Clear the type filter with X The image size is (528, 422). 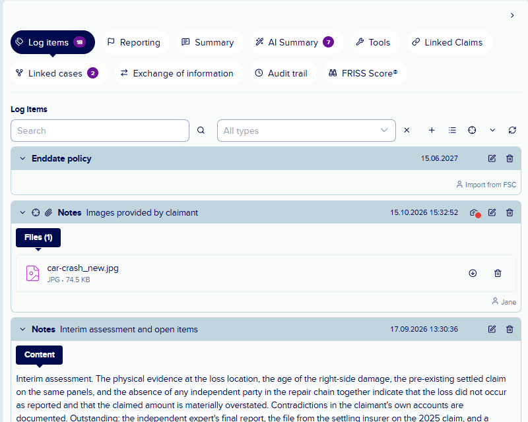pos(407,131)
